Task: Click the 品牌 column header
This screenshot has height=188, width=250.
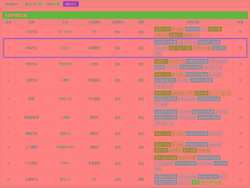Action: coord(31,22)
